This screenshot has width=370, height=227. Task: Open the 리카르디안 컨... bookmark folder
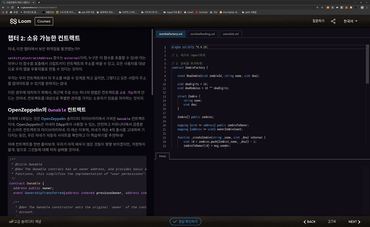150,12
